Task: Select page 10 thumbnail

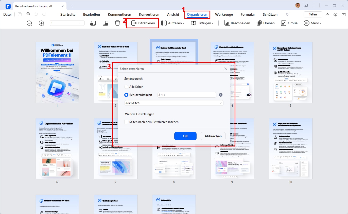Action: (290, 149)
